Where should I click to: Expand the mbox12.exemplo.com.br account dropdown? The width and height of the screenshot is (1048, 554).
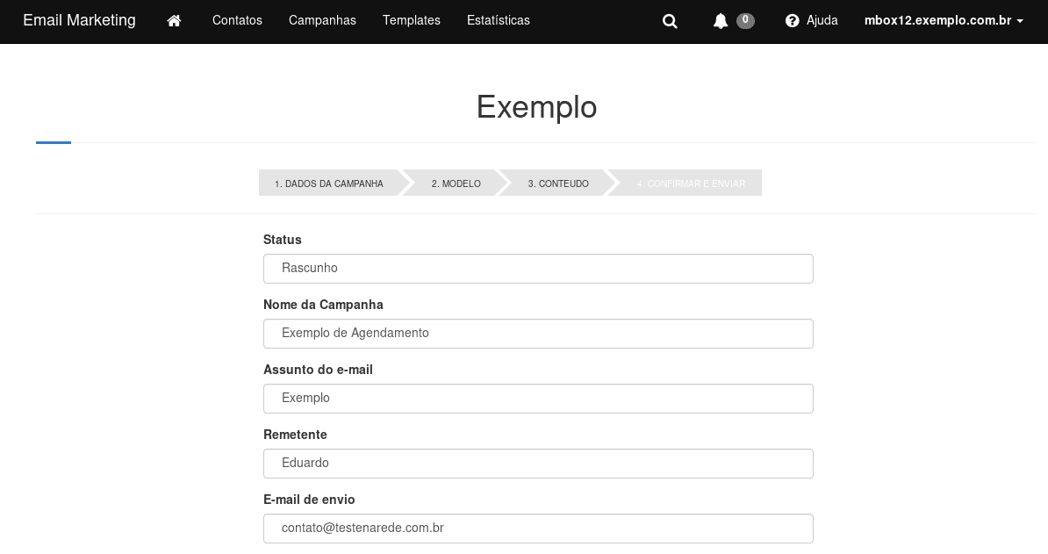coord(944,20)
